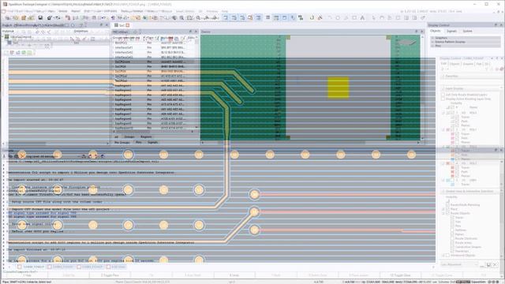Select the Pins tab at panel bottom
The image size is (505, 284).
[139, 142]
